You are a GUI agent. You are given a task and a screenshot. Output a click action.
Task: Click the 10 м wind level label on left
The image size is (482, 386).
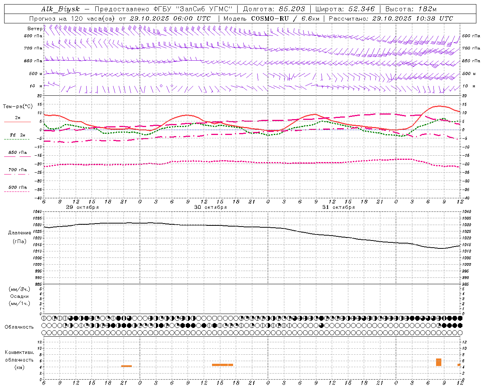click(x=36, y=86)
